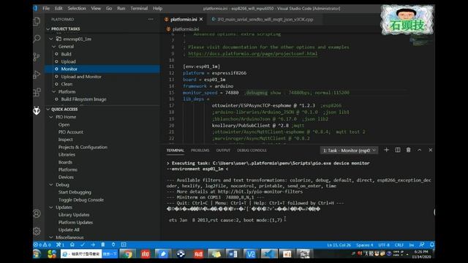Collapse the Updates group
Viewport: 468px width, 263px height.
[x=51, y=207]
